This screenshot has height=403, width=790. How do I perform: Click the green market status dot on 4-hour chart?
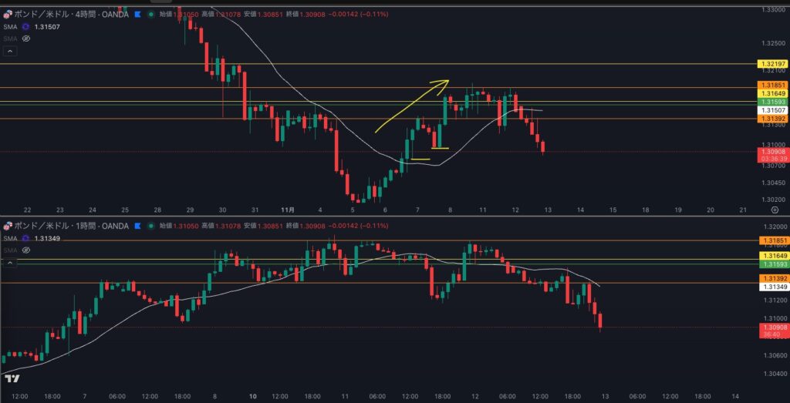[150, 14]
